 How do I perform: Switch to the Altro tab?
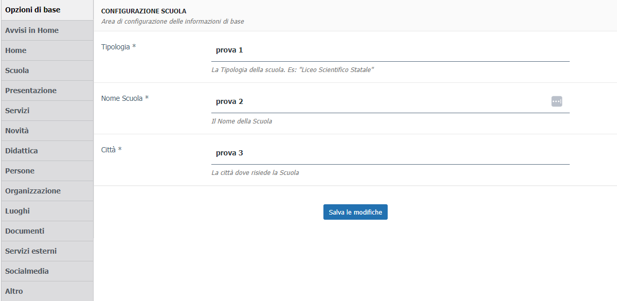pyautogui.click(x=47, y=291)
